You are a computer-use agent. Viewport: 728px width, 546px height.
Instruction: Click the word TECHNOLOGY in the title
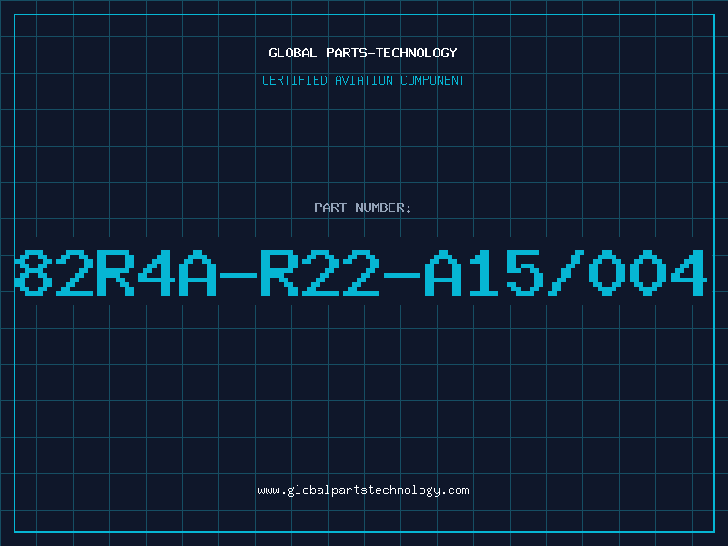click(417, 53)
